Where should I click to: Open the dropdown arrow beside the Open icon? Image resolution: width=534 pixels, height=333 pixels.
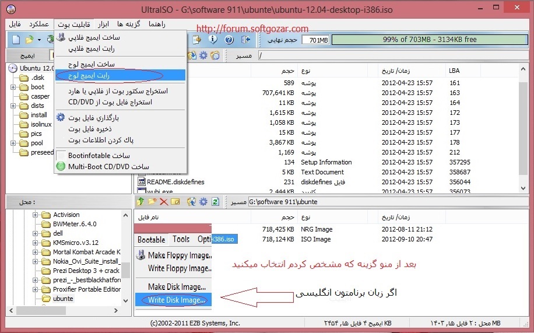(x=39, y=40)
